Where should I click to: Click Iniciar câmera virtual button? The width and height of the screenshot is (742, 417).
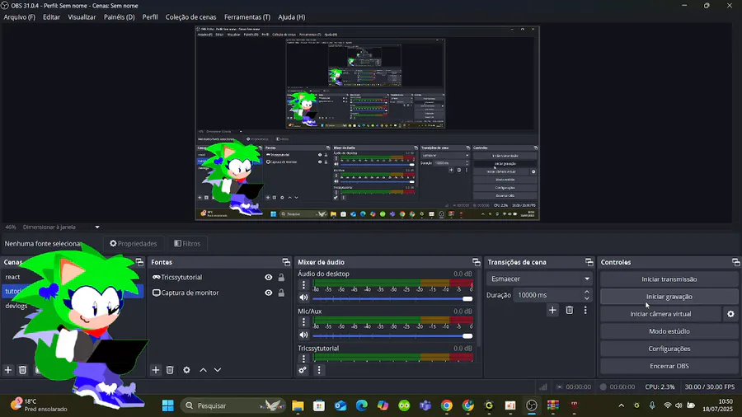[660, 314]
